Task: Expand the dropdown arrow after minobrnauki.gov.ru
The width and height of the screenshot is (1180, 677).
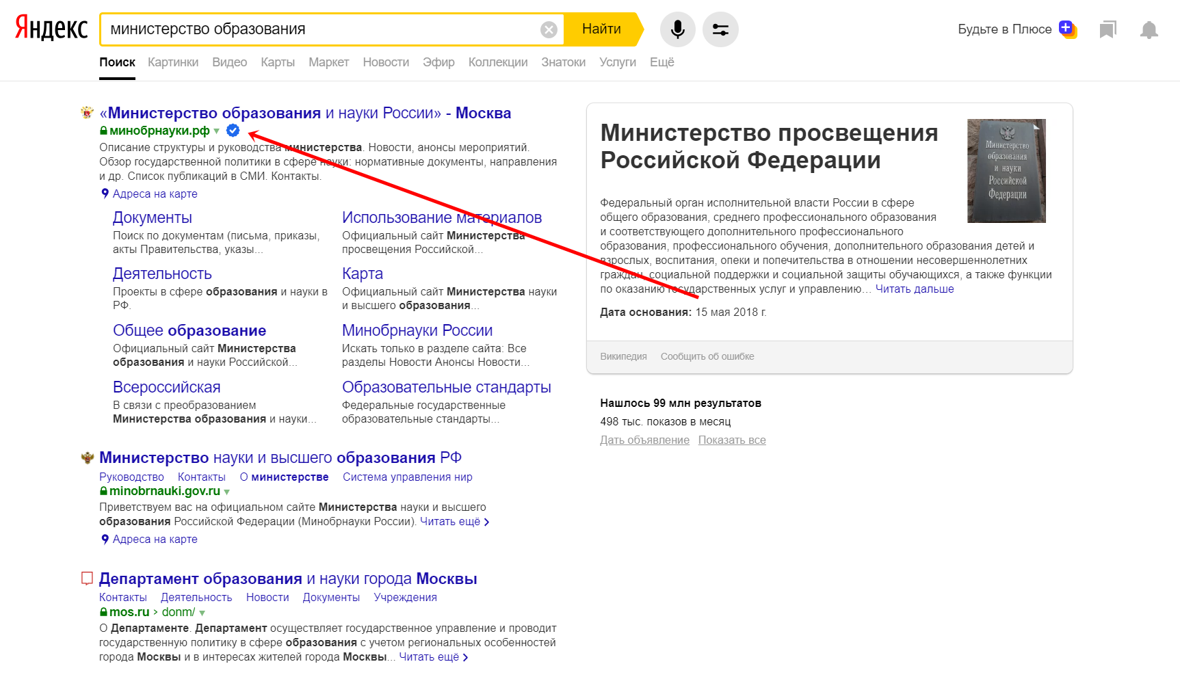Action: pos(227,491)
